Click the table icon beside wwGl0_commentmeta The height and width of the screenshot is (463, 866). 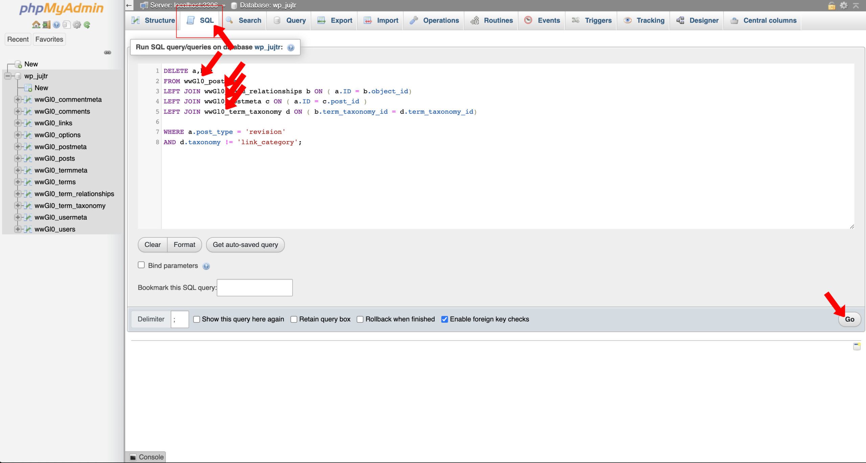click(28, 100)
